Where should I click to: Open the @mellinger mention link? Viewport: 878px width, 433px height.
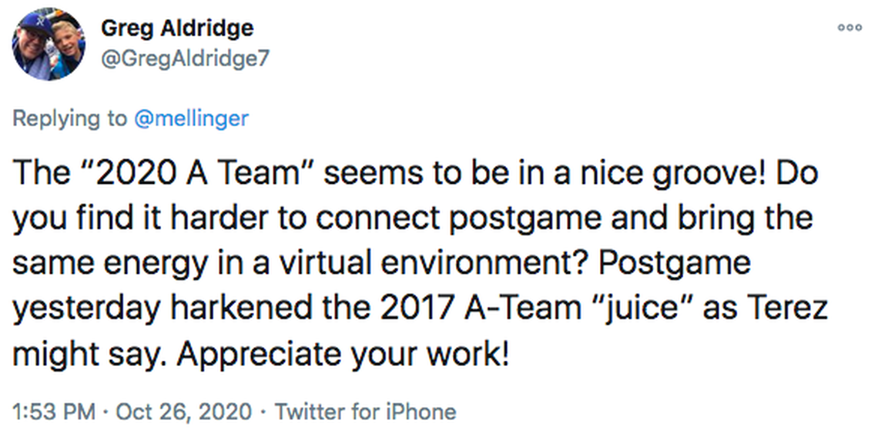(193, 118)
